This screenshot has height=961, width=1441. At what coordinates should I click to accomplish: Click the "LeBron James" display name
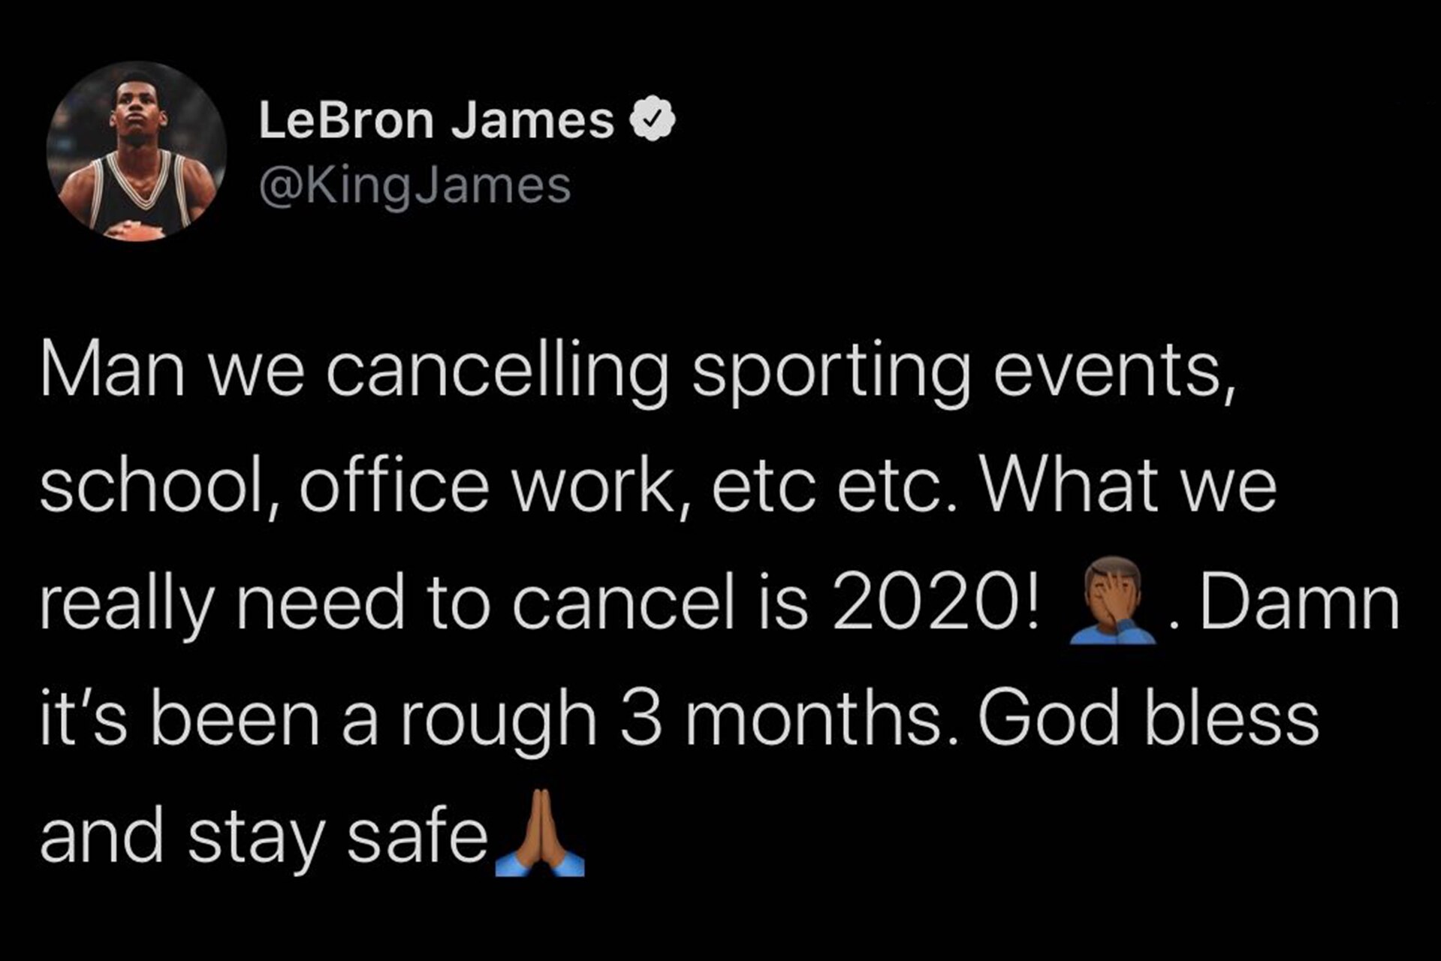(436, 121)
